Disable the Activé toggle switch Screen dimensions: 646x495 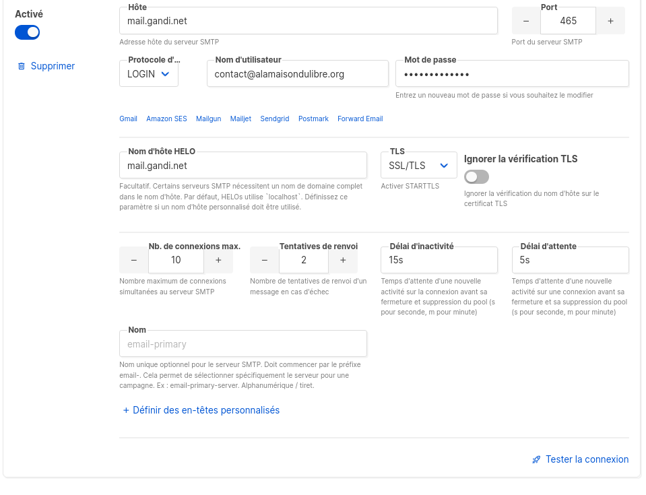28,32
